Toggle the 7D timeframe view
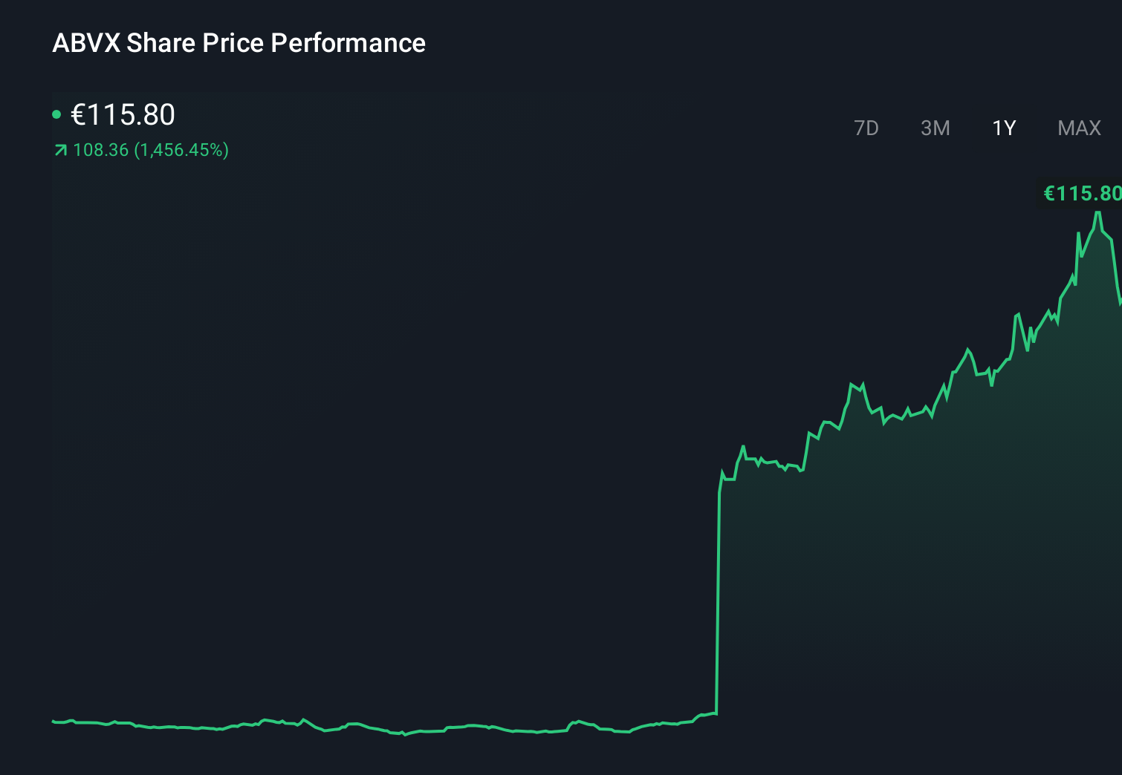Viewport: 1122px width, 775px height. click(x=866, y=128)
